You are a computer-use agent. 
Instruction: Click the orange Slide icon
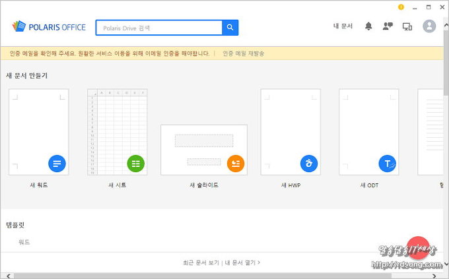coord(235,164)
